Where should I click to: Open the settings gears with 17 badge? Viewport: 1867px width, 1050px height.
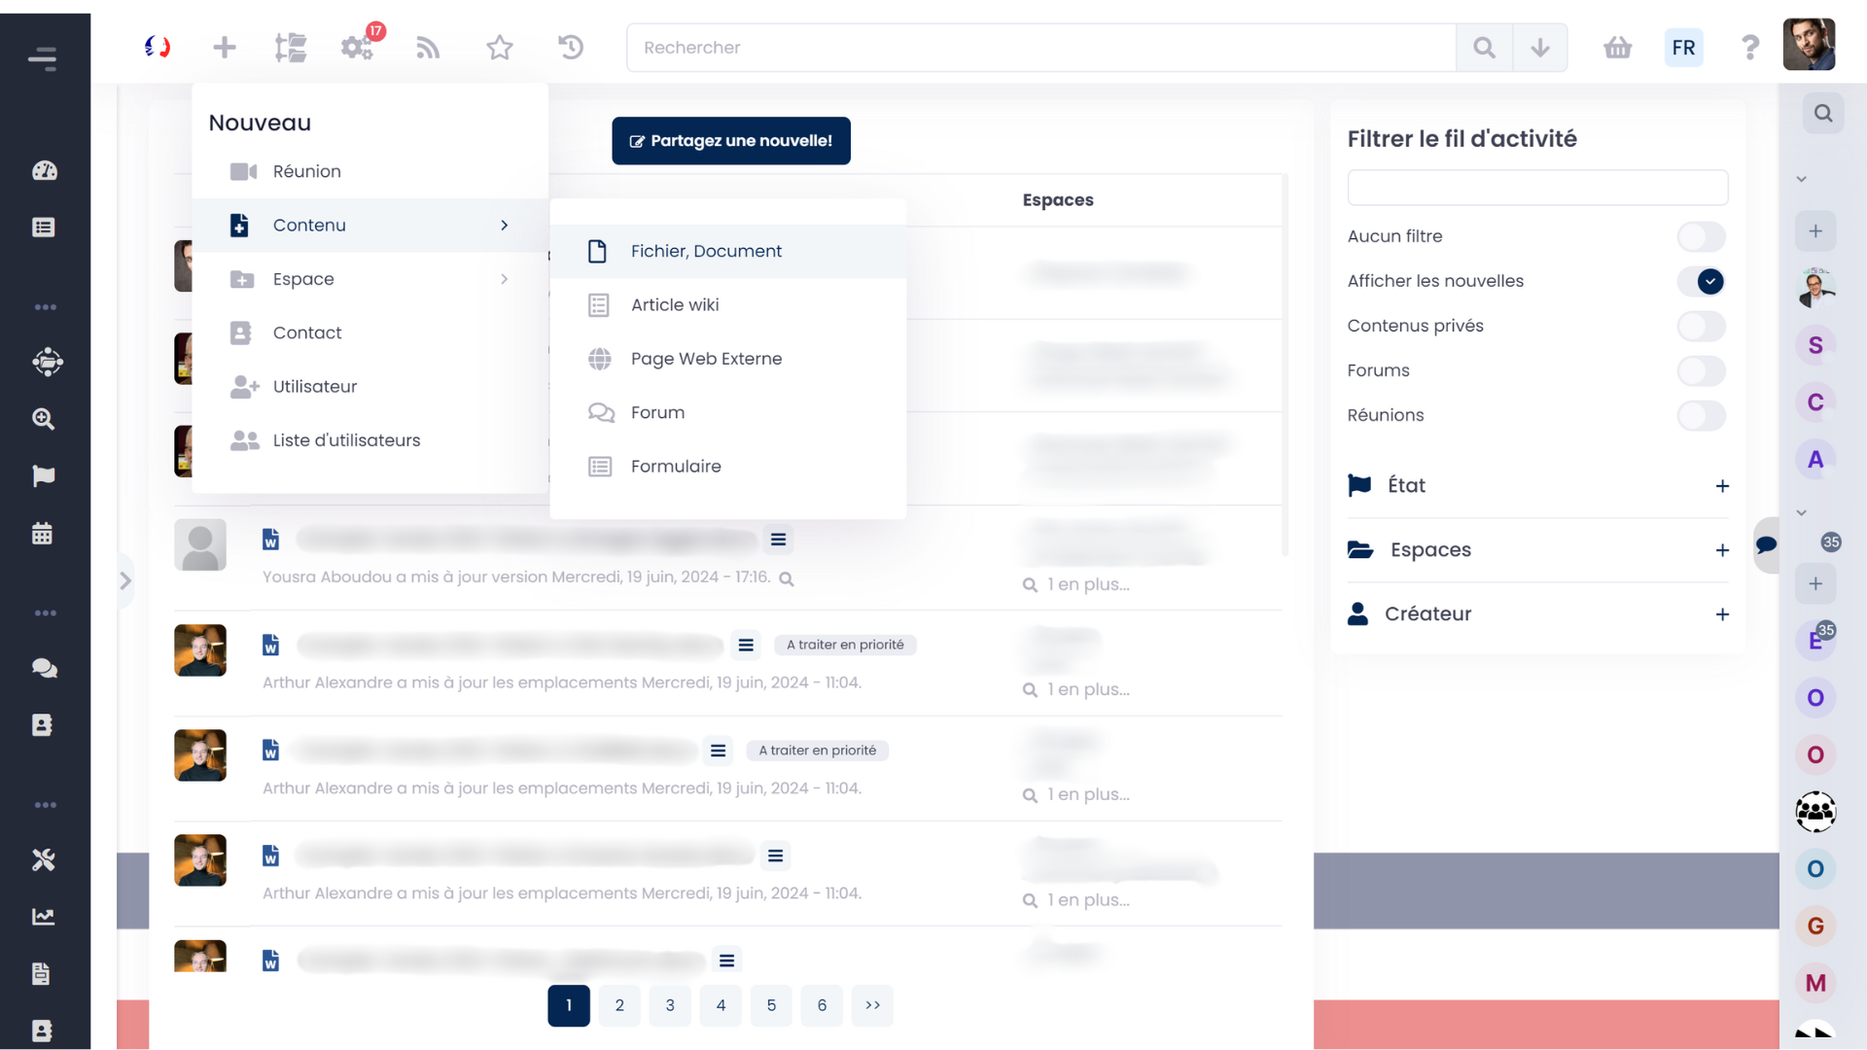coord(357,47)
